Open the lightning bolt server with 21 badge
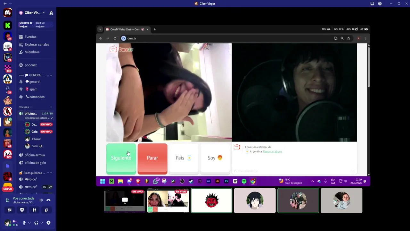 click(8, 90)
